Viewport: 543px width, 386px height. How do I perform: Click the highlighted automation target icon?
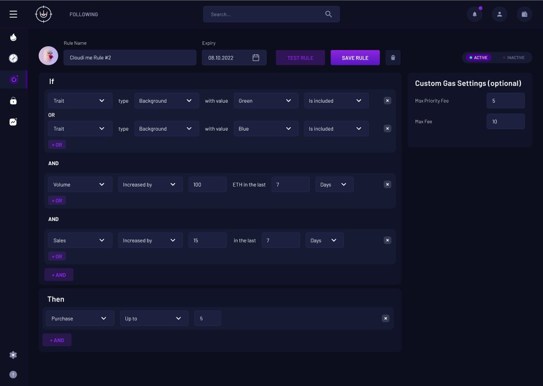click(x=13, y=79)
